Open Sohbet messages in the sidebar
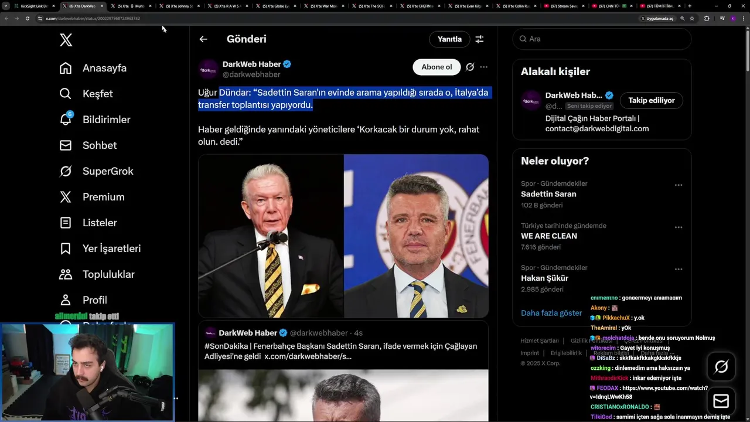 point(88,145)
